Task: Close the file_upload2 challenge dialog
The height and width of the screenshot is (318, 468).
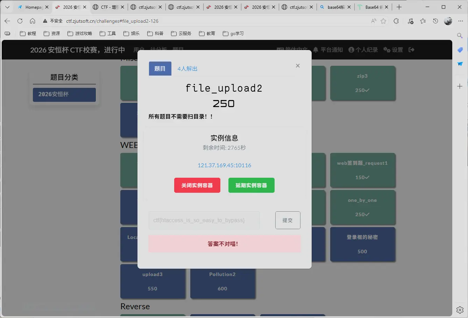Action: 298,66
